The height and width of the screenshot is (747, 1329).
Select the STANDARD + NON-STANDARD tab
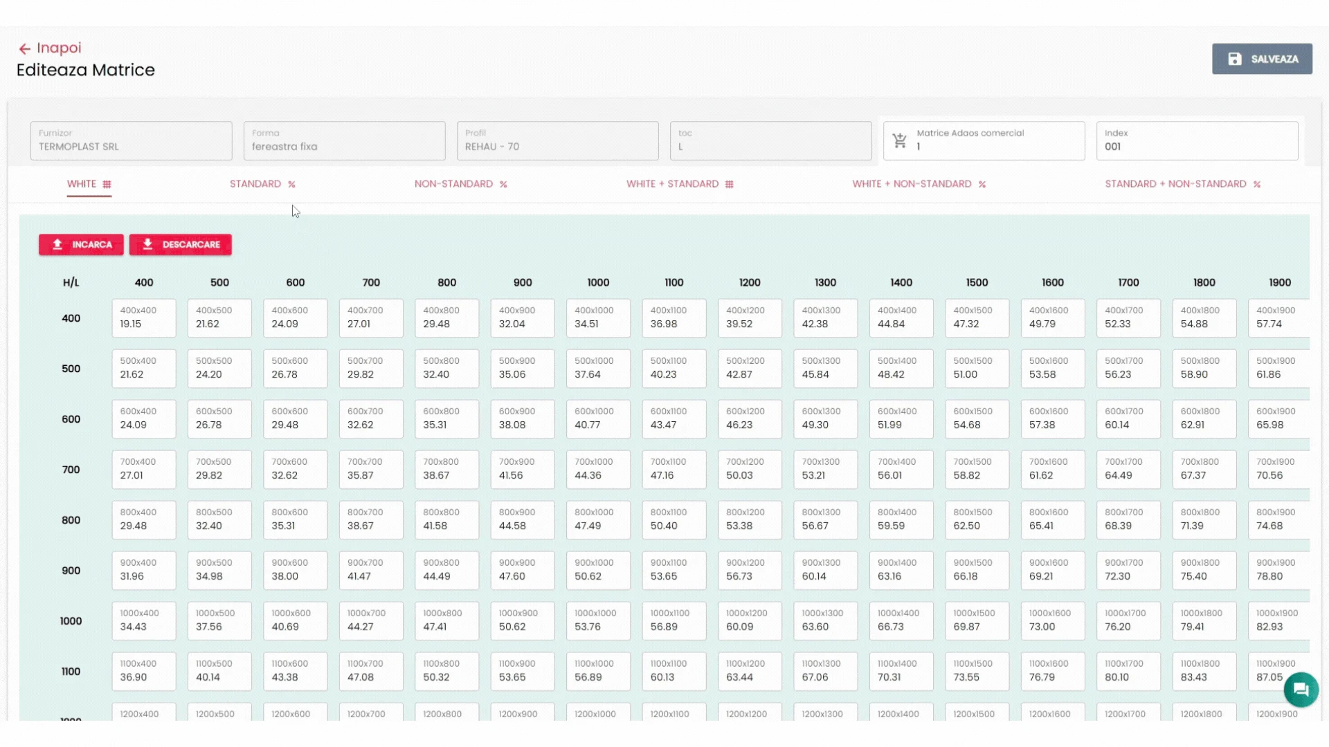1182,184
